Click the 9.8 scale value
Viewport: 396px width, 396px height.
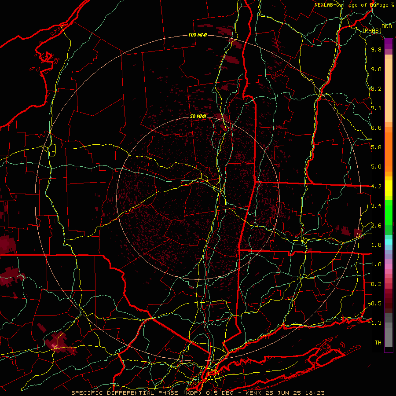[376, 50]
